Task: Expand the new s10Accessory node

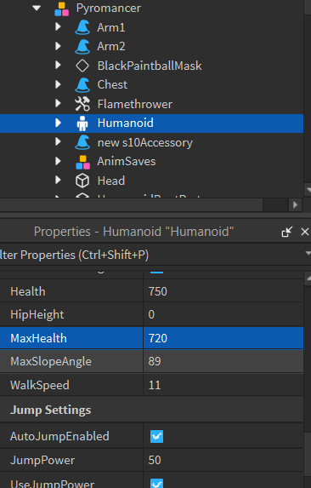Action: pyautogui.click(x=58, y=142)
